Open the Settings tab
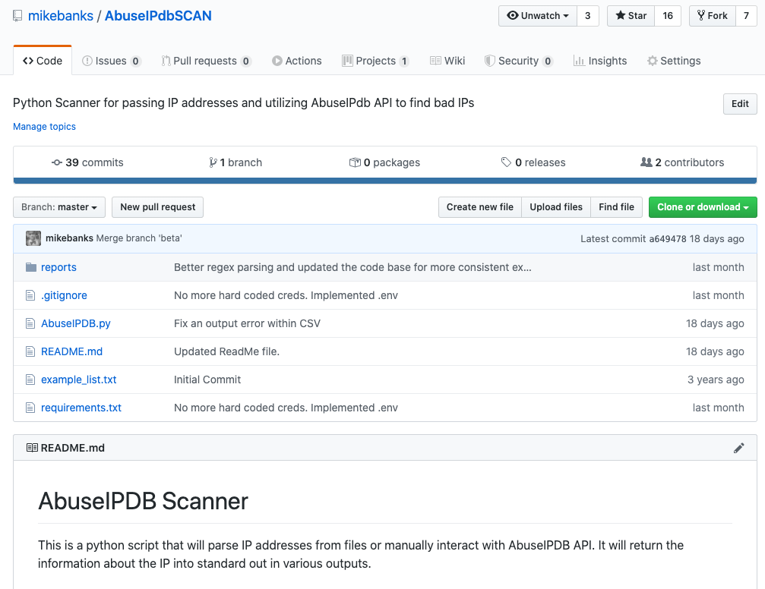The width and height of the screenshot is (765, 589). point(673,60)
